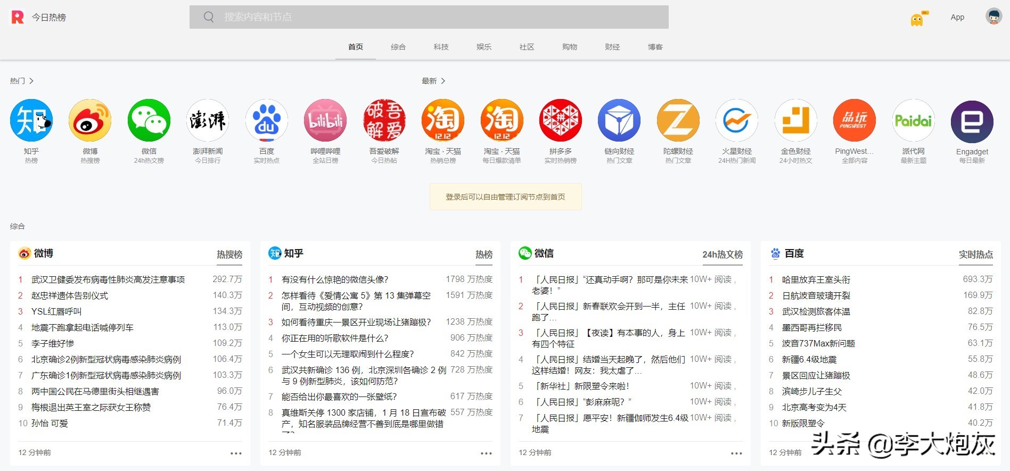Open the 陀螺财经 articles icon
Image resolution: width=1010 pixels, height=471 pixels.
pyautogui.click(x=678, y=120)
